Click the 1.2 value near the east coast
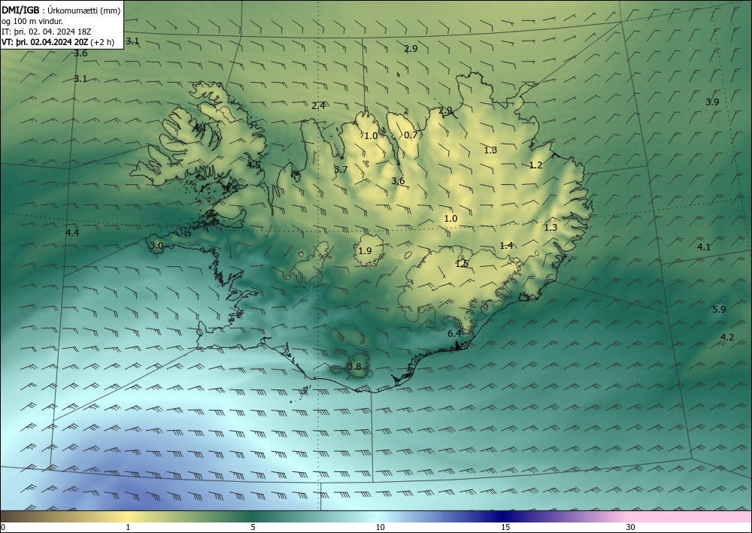Screen dimensions: 752x533 click(535, 165)
